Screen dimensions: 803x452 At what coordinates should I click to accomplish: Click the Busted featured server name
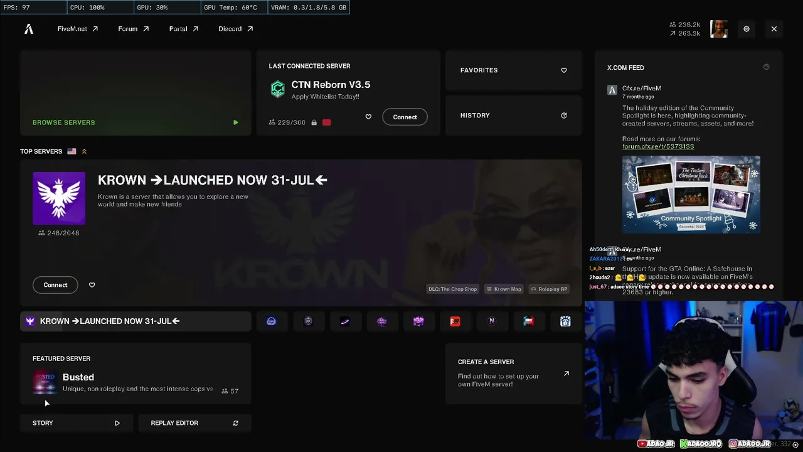click(x=78, y=377)
